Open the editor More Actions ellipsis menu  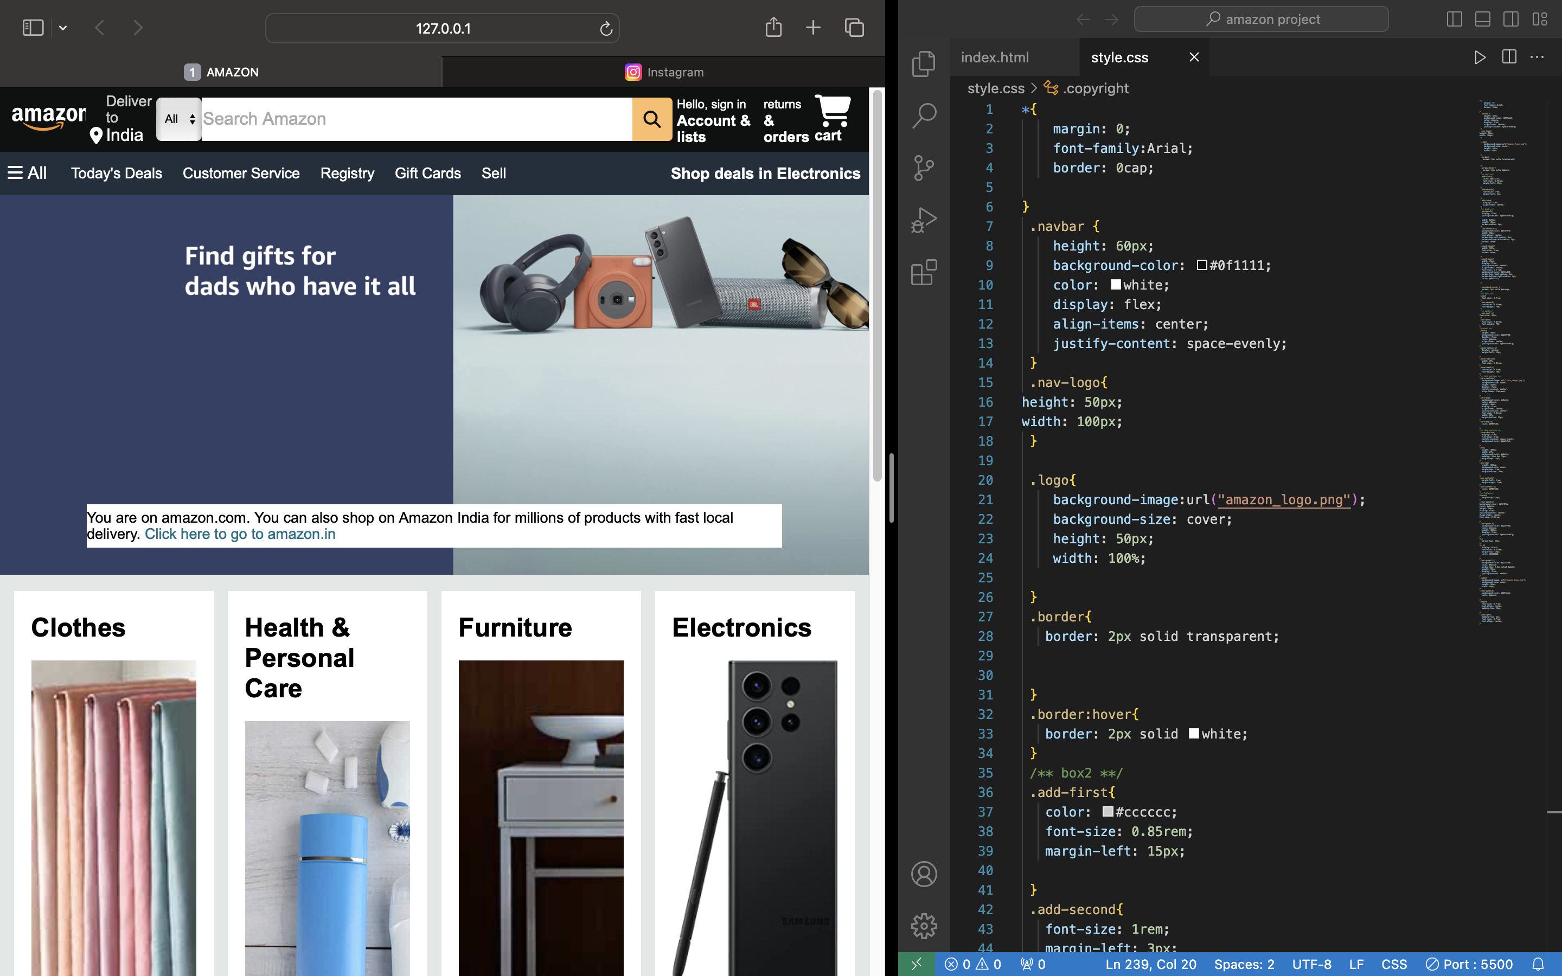pyautogui.click(x=1537, y=57)
